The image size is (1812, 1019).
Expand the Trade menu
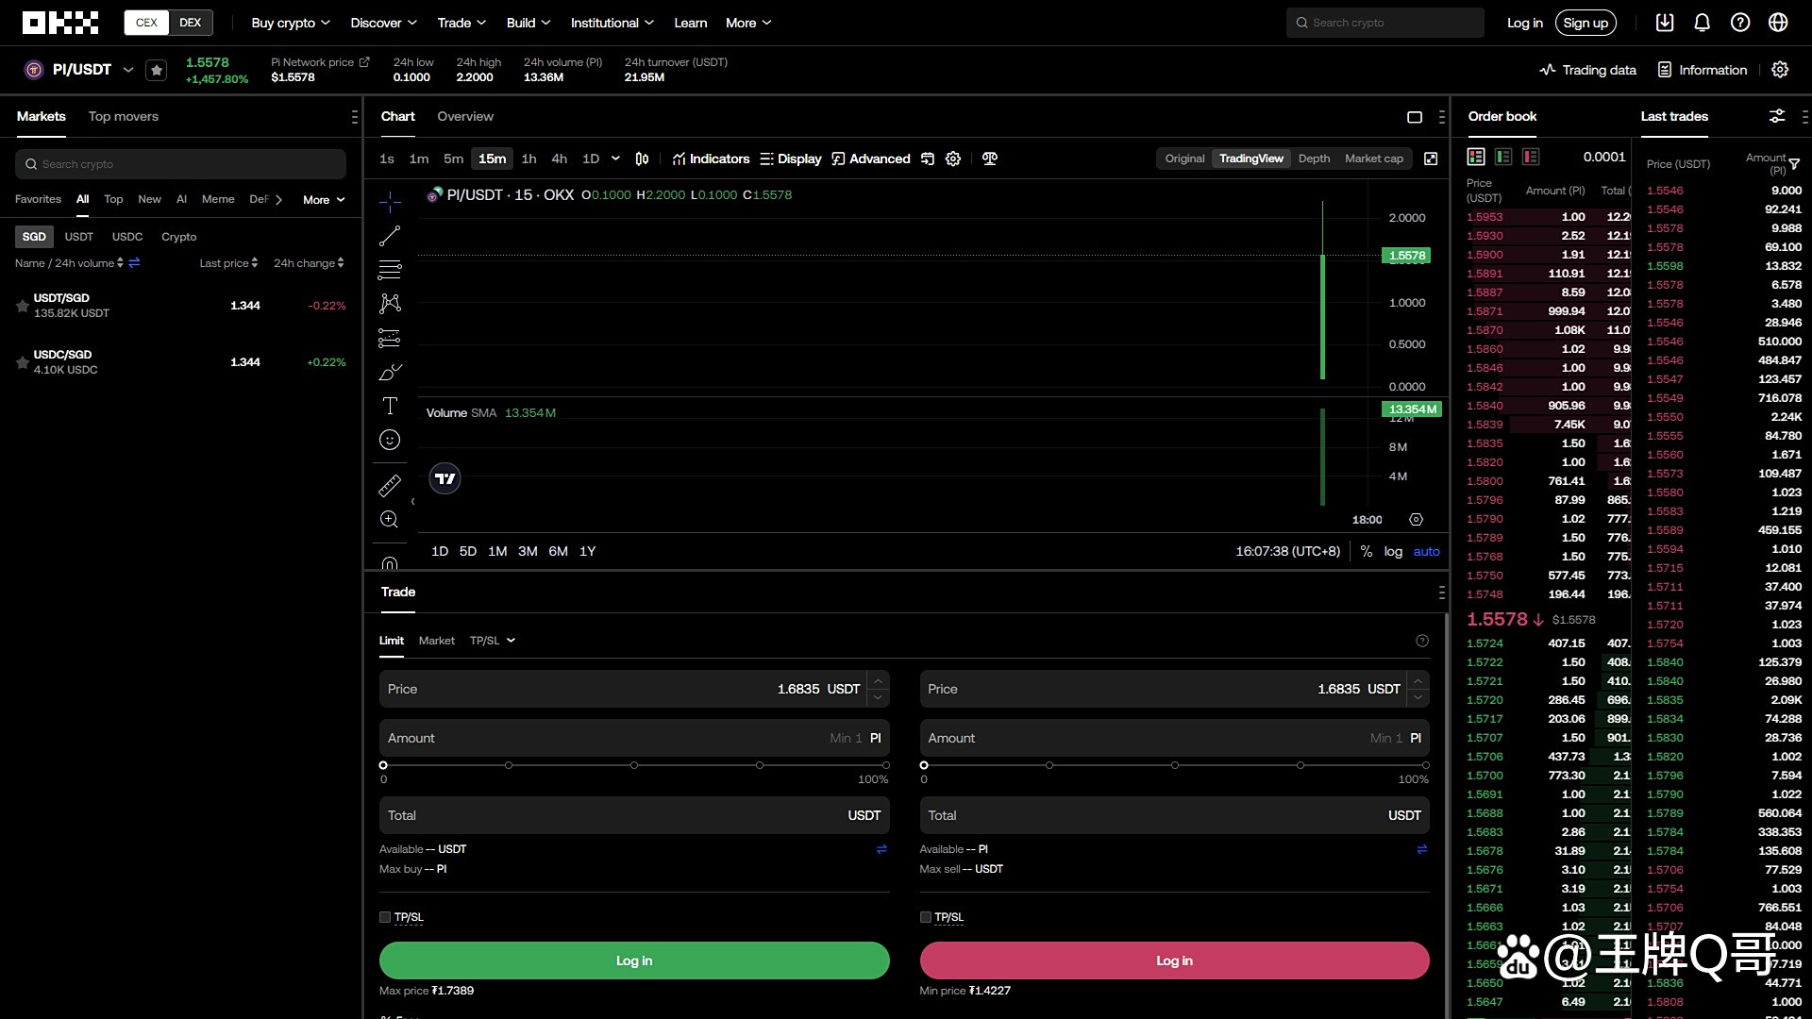pos(461,23)
